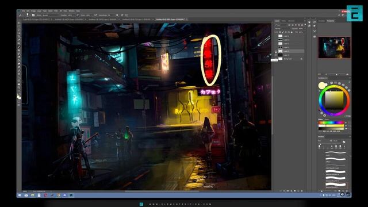
Task: Select the Lasso tool
Action: tap(19, 30)
